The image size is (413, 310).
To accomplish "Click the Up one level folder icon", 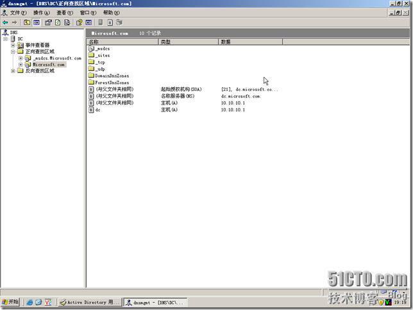I will (27, 22).
